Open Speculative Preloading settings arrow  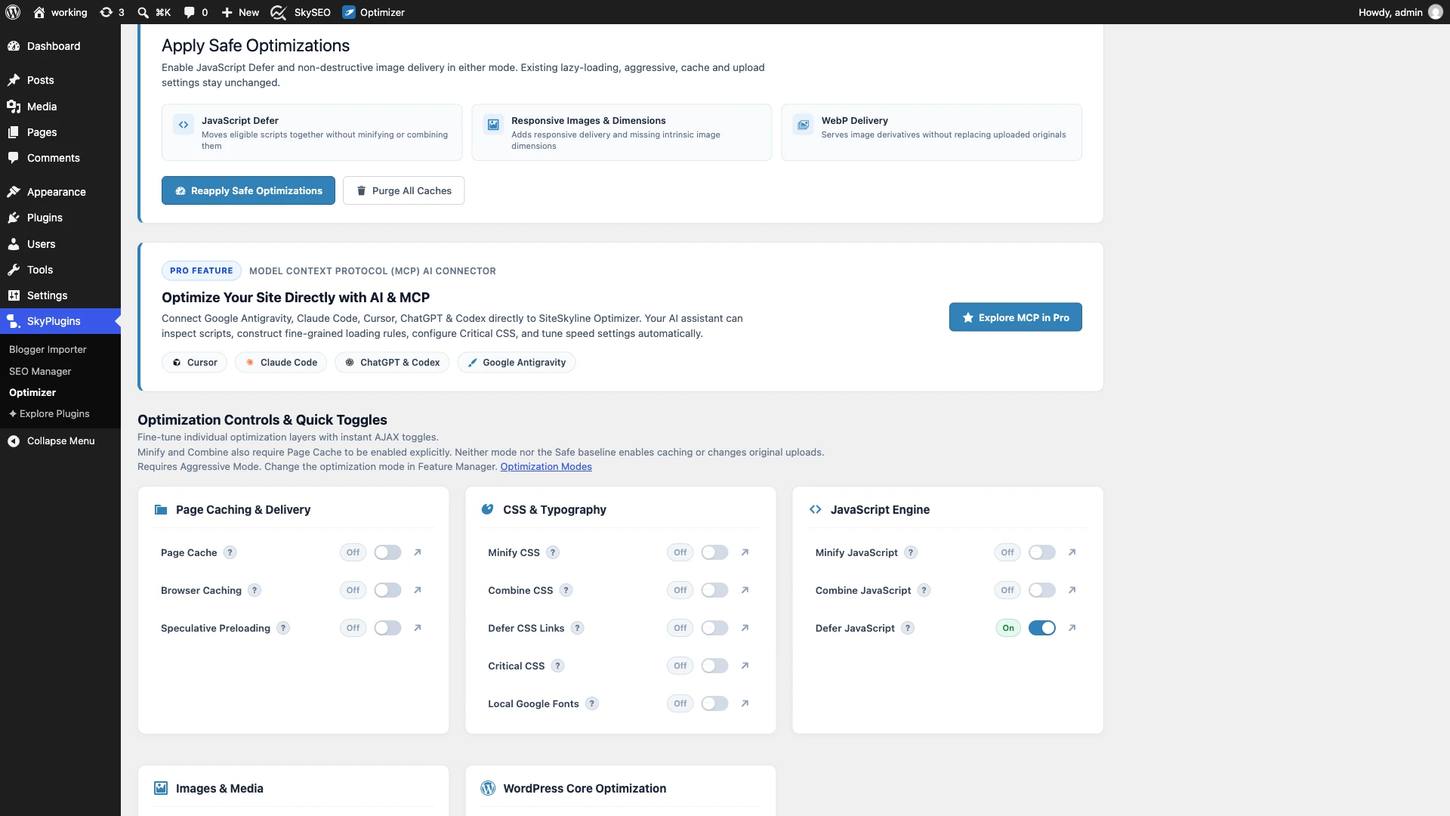tap(418, 628)
